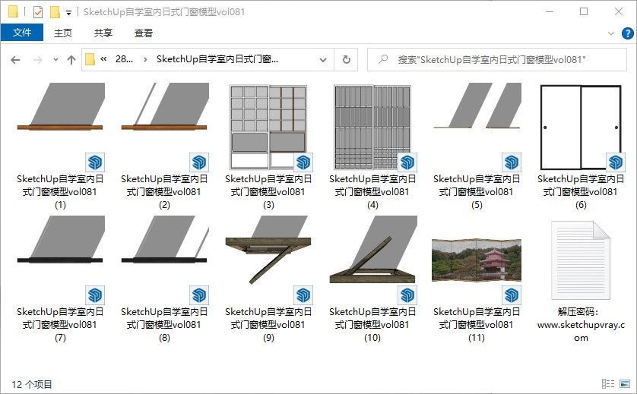The width and height of the screenshot is (637, 394).
Task: Switch to the 查看 ribbon tab
Action: [x=144, y=33]
